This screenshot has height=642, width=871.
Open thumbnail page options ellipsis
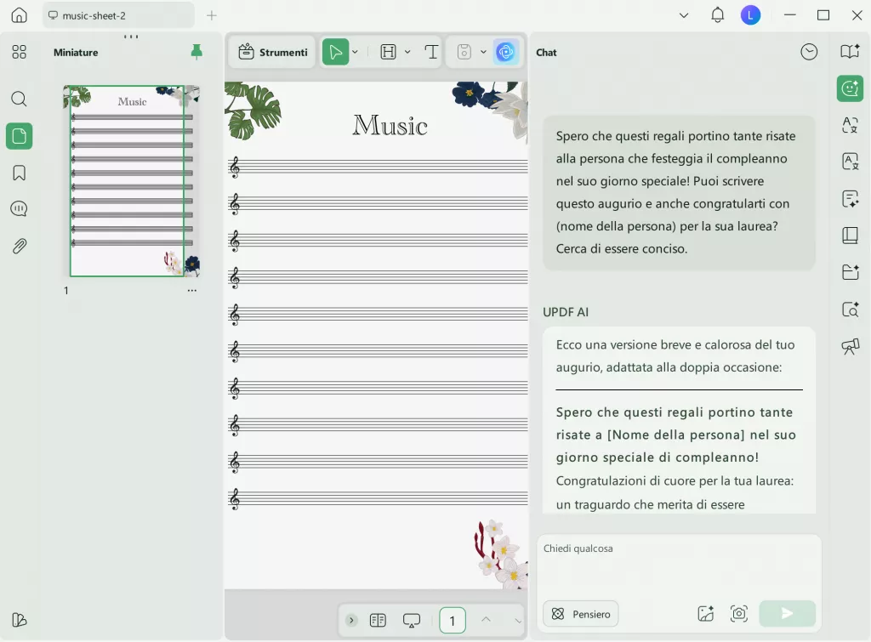tap(191, 291)
